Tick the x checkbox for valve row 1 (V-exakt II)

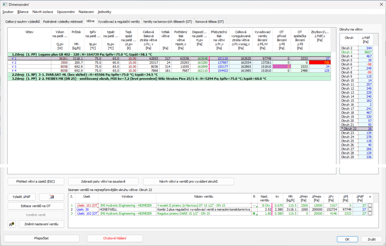click(x=370, y=205)
